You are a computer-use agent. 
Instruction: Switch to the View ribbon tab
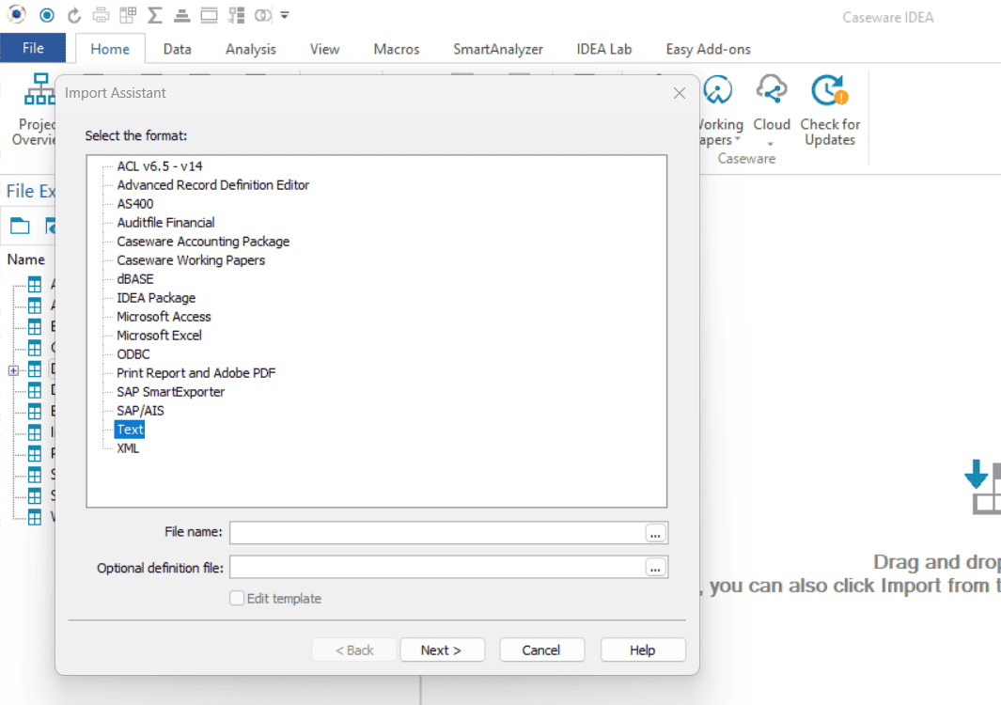[x=324, y=49]
